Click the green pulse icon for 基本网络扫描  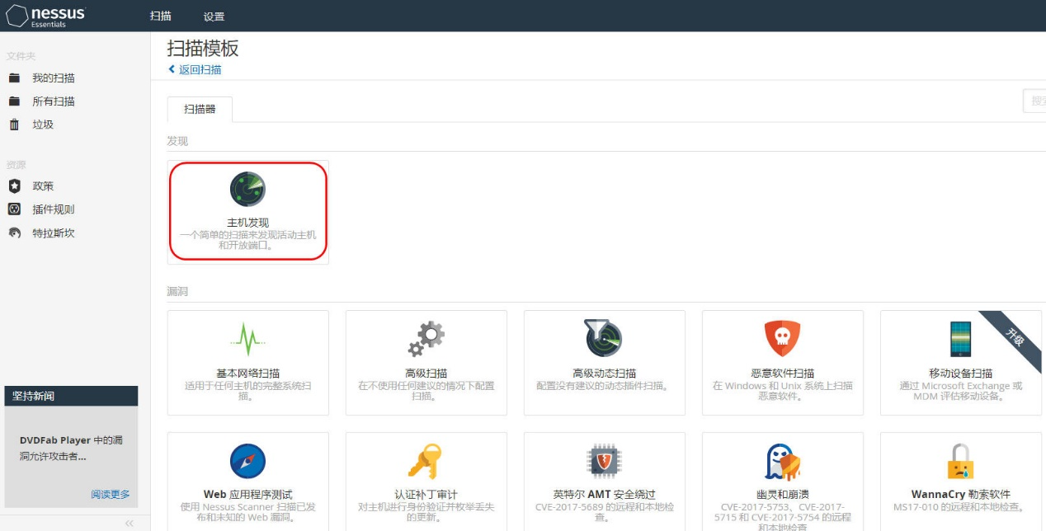(x=247, y=339)
